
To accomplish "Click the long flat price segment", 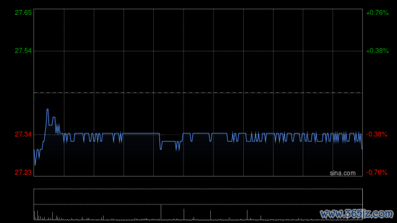I will [x=141, y=133].
